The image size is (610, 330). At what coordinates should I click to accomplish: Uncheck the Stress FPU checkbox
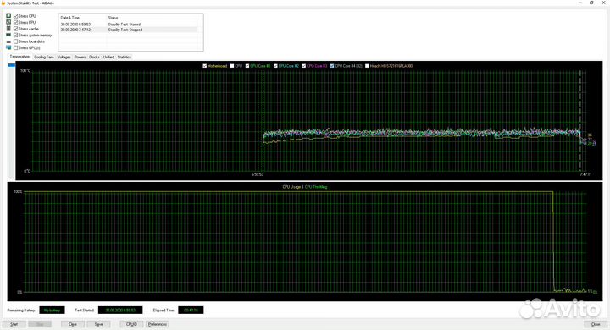(15, 22)
